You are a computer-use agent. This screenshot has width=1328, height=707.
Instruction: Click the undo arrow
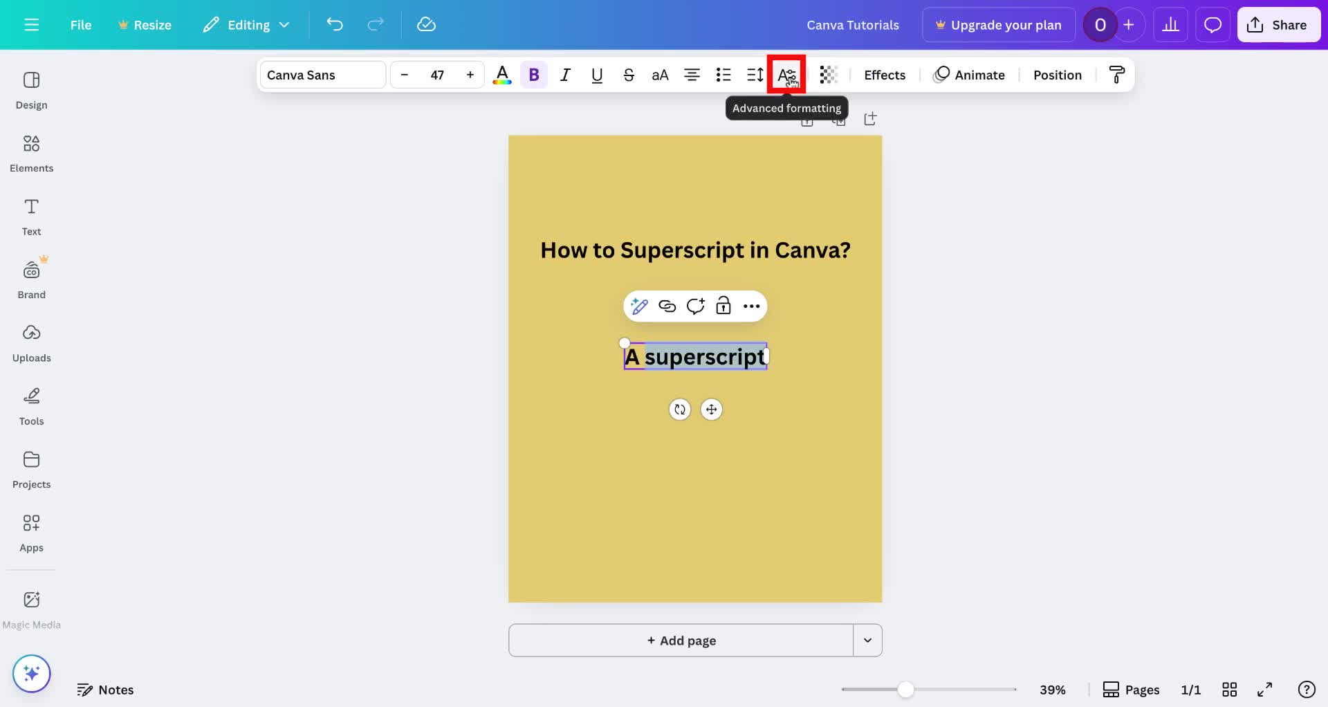tap(335, 24)
